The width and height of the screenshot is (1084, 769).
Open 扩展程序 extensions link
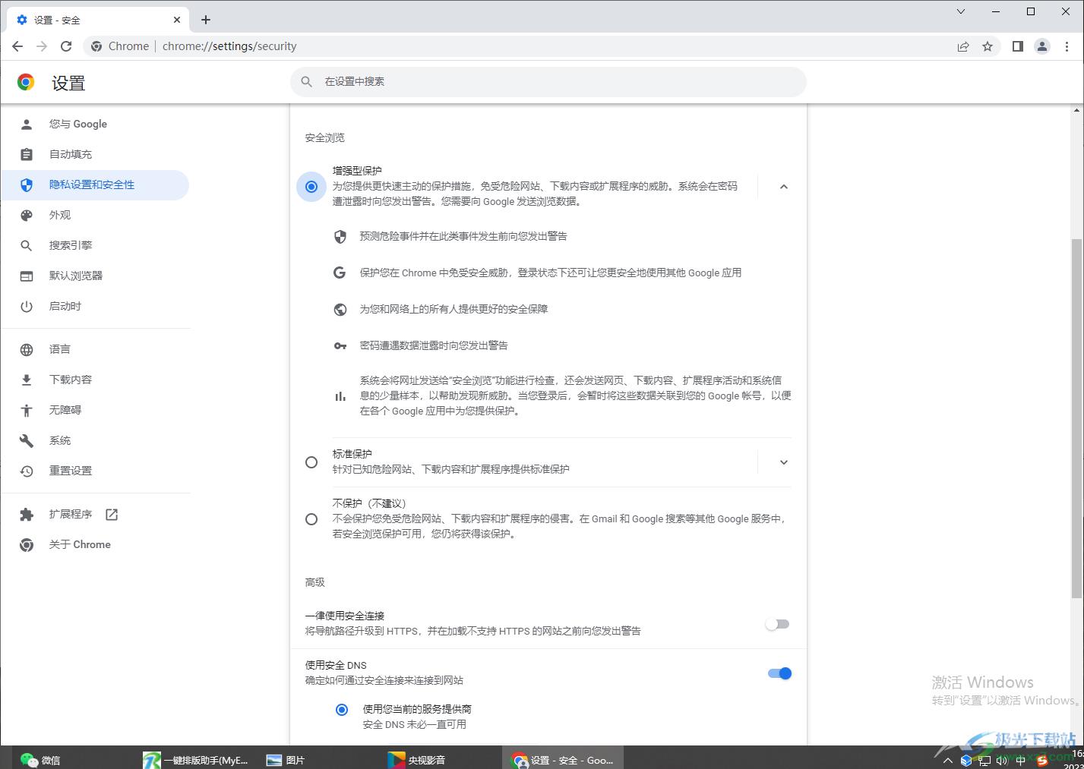tap(95, 514)
